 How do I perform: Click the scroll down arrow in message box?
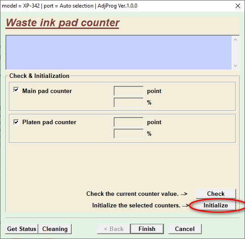pos(236,66)
